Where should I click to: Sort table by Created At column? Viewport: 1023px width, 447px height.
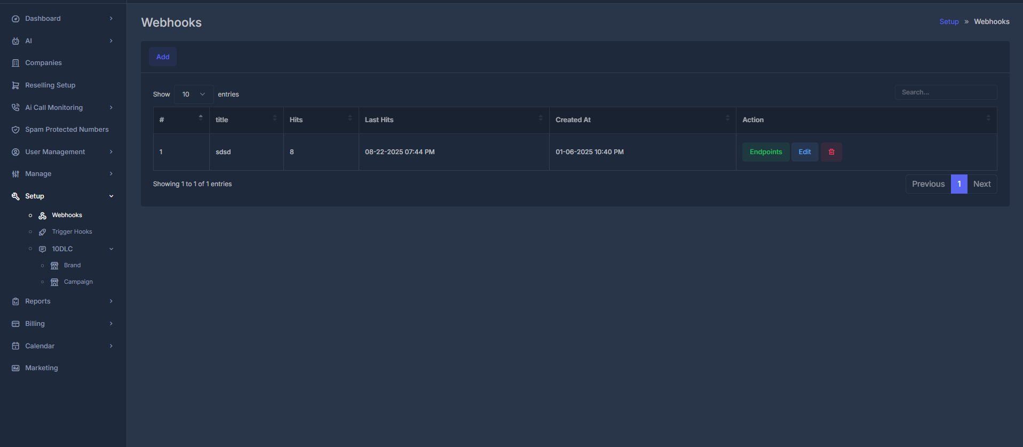(643, 120)
